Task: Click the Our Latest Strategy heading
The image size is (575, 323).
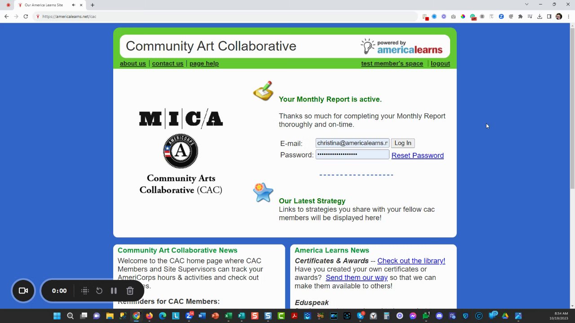Action: tap(312, 201)
